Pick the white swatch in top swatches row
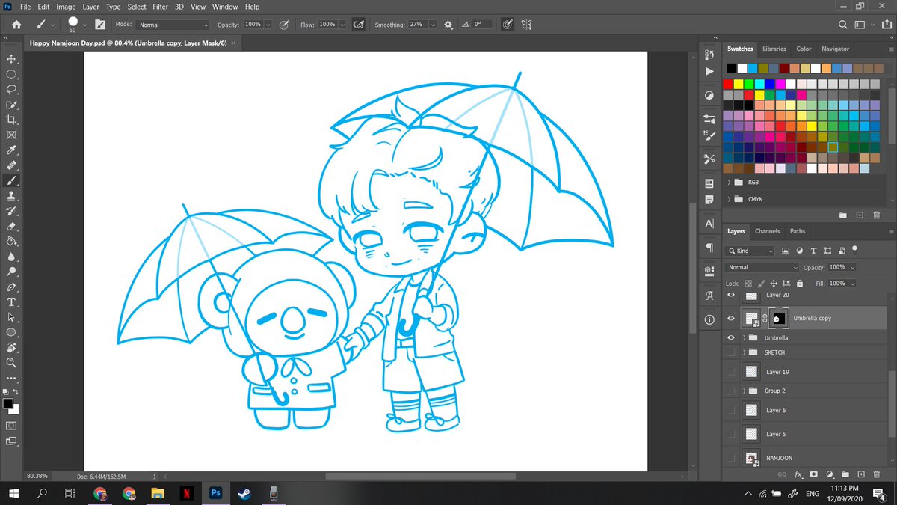Screen dimensions: 897x505 [x=741, y=68]
